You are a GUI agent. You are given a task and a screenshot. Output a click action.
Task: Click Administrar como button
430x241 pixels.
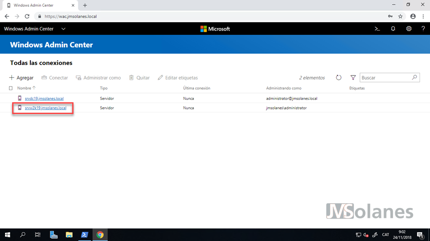tap(98, 78)
